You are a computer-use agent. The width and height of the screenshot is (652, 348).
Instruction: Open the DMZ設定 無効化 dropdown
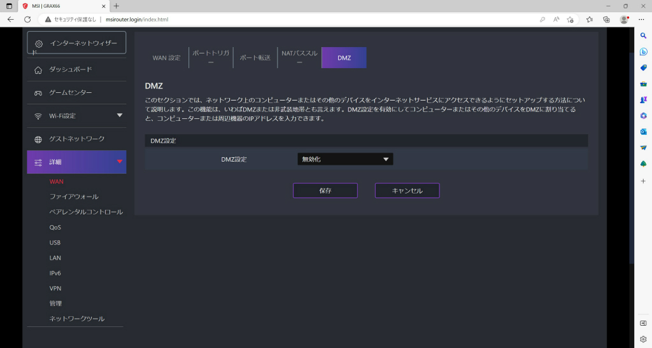click(345, 159)
